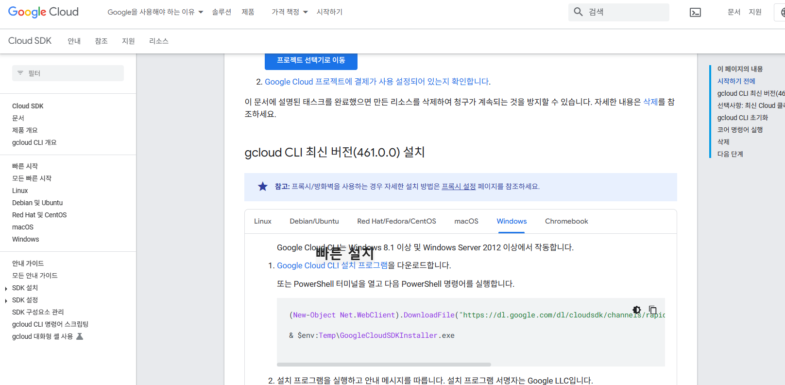
Task: Expand the SDK 설정 tree item
Action: [6, 300]
